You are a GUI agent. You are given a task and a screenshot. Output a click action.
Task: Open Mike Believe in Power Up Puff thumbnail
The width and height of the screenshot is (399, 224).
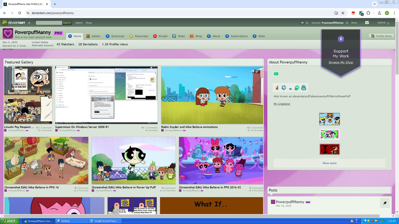point(133,161)
